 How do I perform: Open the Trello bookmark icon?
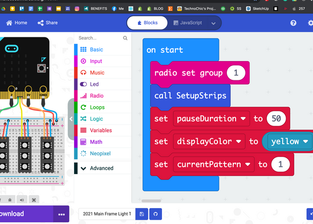[x=21, y=9]
